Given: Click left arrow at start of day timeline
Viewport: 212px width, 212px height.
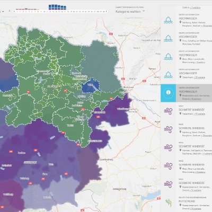Looking at the screenshot, I should pyautogui.click(x=14, y=12).
